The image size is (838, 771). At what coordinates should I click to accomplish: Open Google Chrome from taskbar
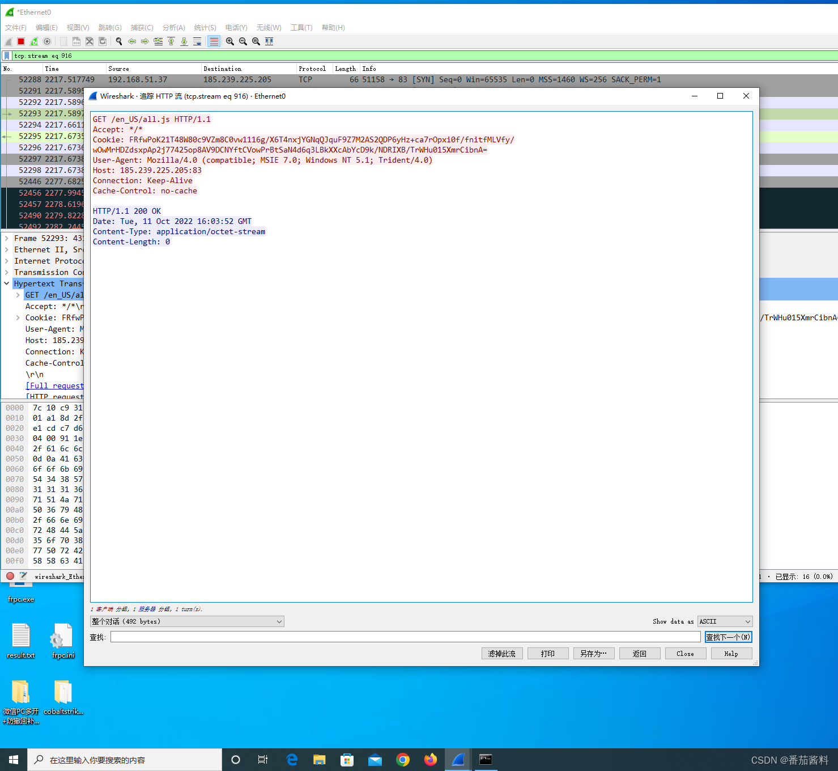403,760
